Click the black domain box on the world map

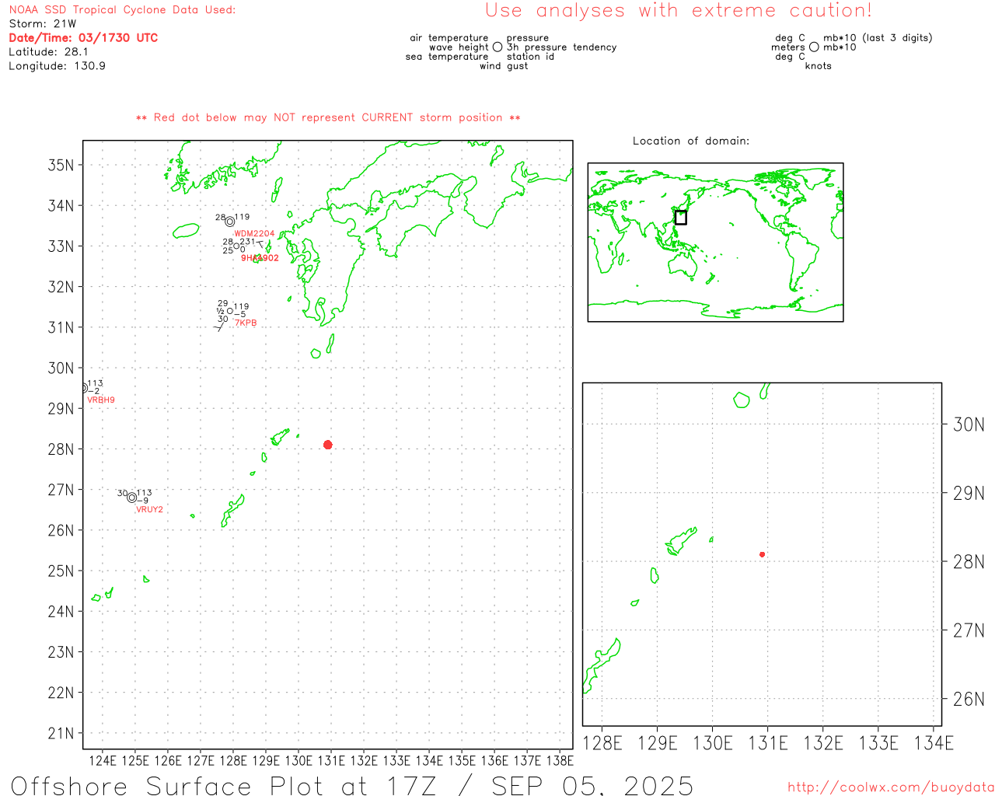(x=681, y=218)
